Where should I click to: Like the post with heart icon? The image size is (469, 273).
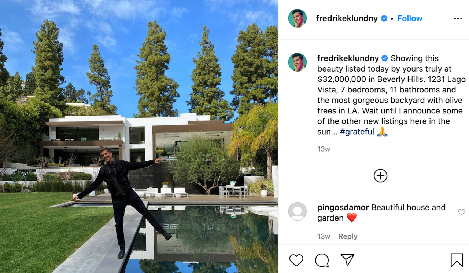[296, 260]
